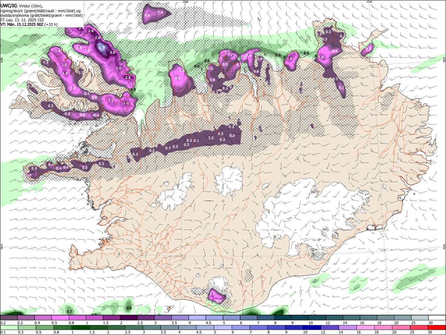Click the pink 16 swatch in the lower legend row

point(366,327)
